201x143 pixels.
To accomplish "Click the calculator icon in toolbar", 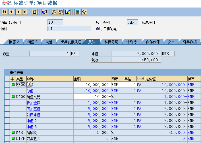I will click(77, 12).
